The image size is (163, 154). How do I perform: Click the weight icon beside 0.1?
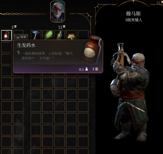[x=87, y=69]
